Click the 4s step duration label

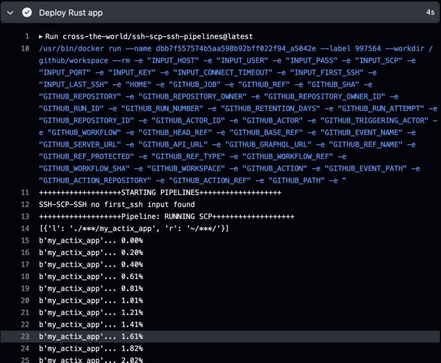pos(430,12)
